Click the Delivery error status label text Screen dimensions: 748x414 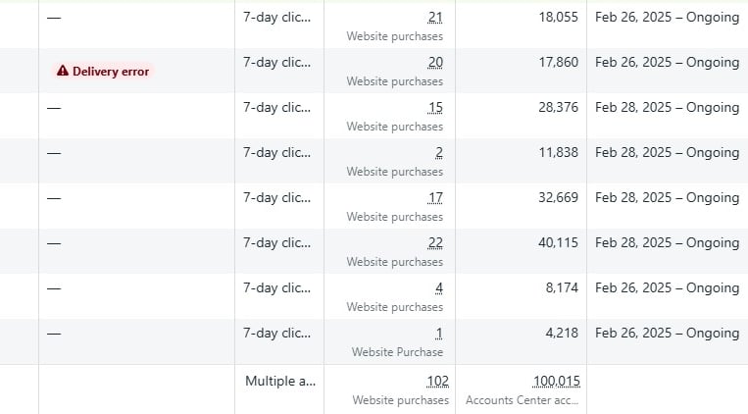(x=110, y=72)
